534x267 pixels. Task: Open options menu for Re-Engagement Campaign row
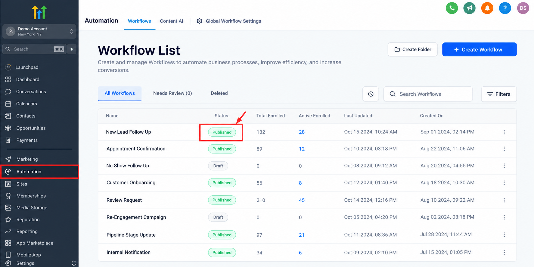504,217
